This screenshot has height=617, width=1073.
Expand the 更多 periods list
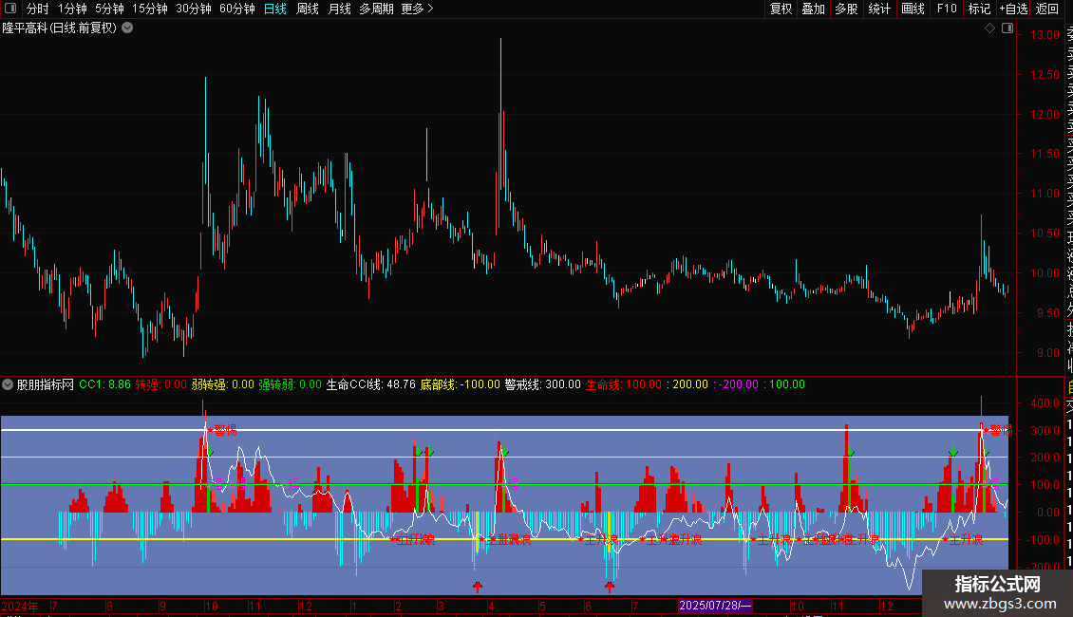pyautogui.click(x=418, y=9)
